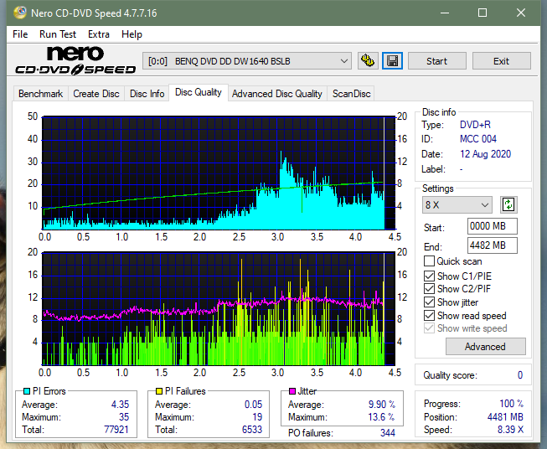Viewport: 547px width, 449px height.
Task: Click the magenta Jitter legend swatch
Action: pyautogui.click(x=292, y=391)
